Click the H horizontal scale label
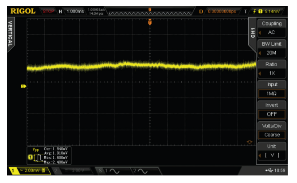297x183 pixels. [60, 12]
